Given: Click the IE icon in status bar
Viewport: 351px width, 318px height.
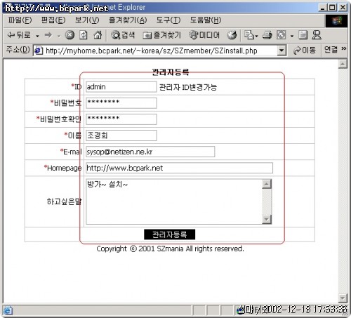Looking at the screenshot, I should (8, 310).
